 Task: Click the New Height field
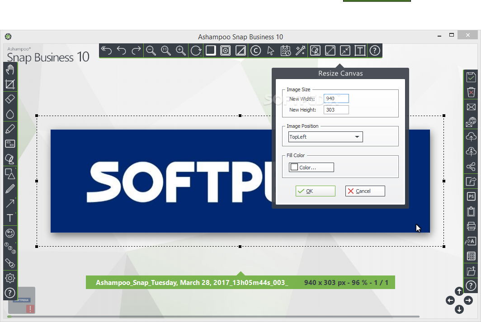click(x=336, y=110)
